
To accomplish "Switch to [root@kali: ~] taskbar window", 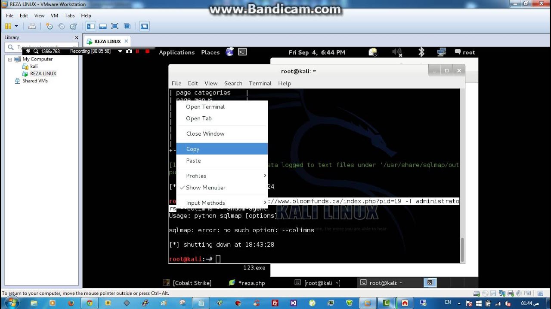I will coord(317,283).
